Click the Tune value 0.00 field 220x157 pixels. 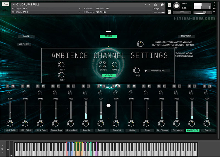coord(184,8)
